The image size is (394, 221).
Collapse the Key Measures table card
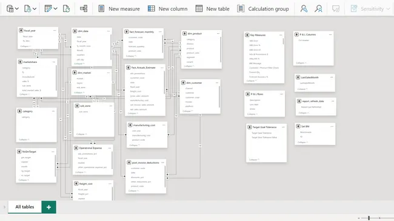(252, 80)
